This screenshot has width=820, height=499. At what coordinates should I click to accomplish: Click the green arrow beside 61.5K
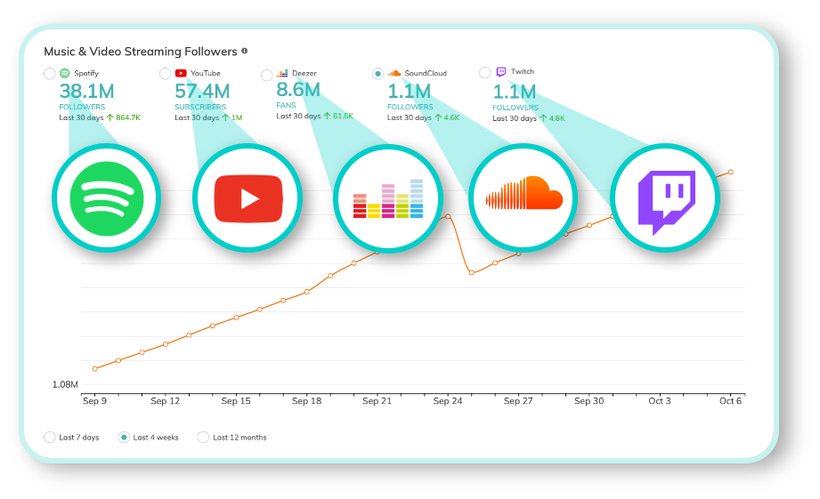click(x=327, y=116)
